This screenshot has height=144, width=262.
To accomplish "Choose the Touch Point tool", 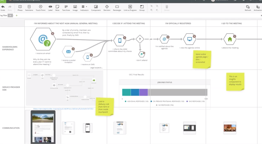I will pyautogui.click(x=41, y=8).
